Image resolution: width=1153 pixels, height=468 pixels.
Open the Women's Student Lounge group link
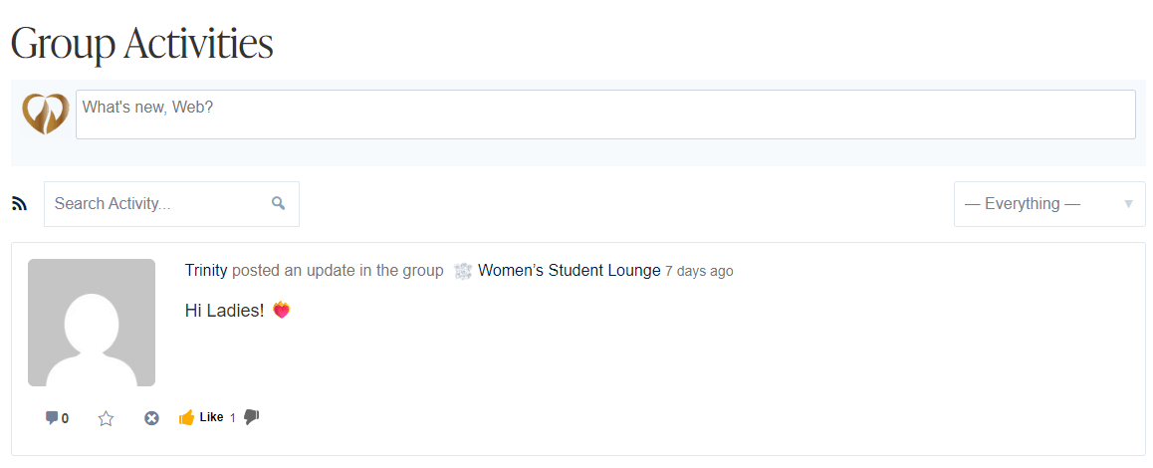(569, 271)
